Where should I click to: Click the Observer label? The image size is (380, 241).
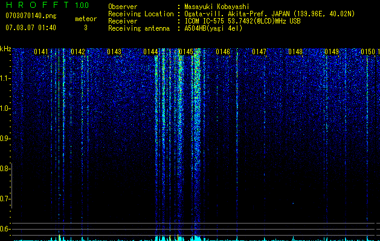click(123, 7)
